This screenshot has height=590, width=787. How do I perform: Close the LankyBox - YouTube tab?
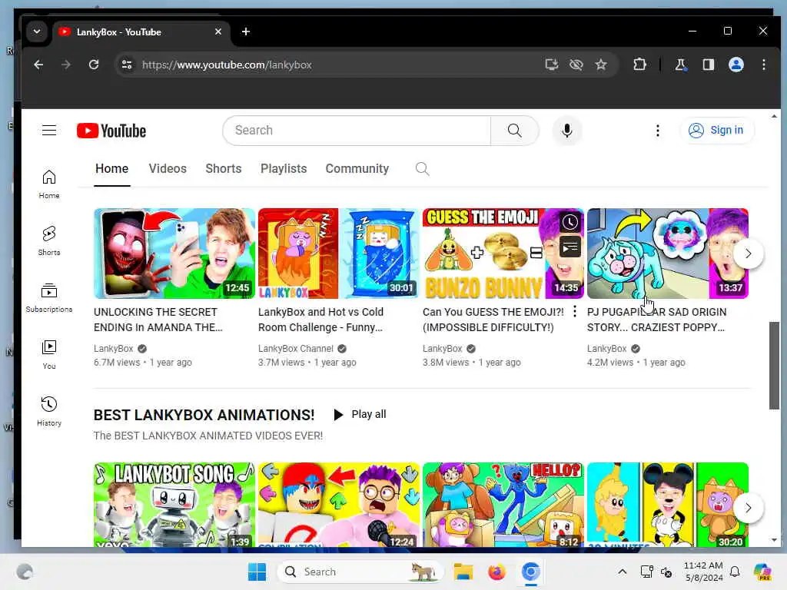[x=218, y=31]
